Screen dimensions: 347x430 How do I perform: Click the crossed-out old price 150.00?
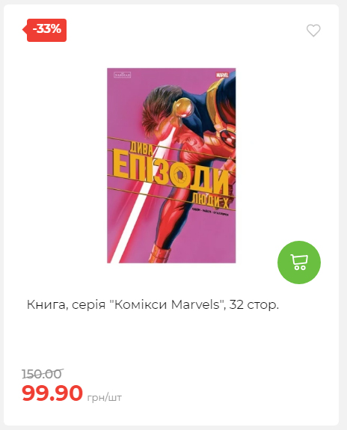click(43, 374)
